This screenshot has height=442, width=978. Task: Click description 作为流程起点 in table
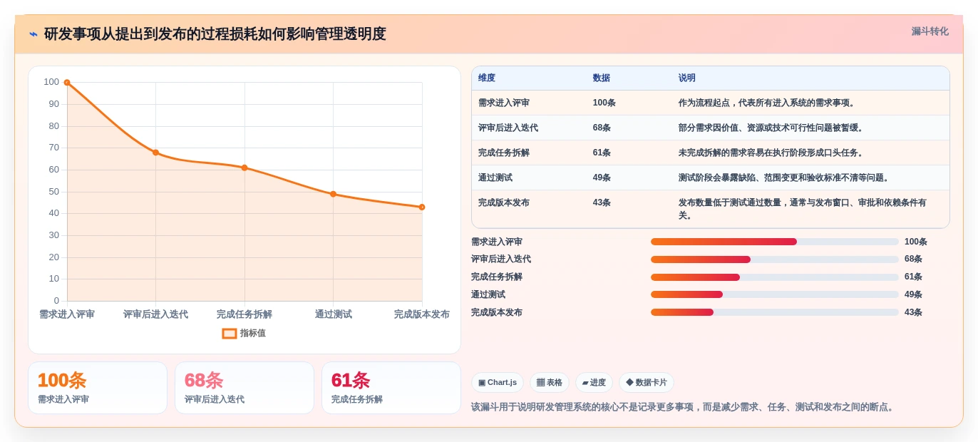pos(767,103)
